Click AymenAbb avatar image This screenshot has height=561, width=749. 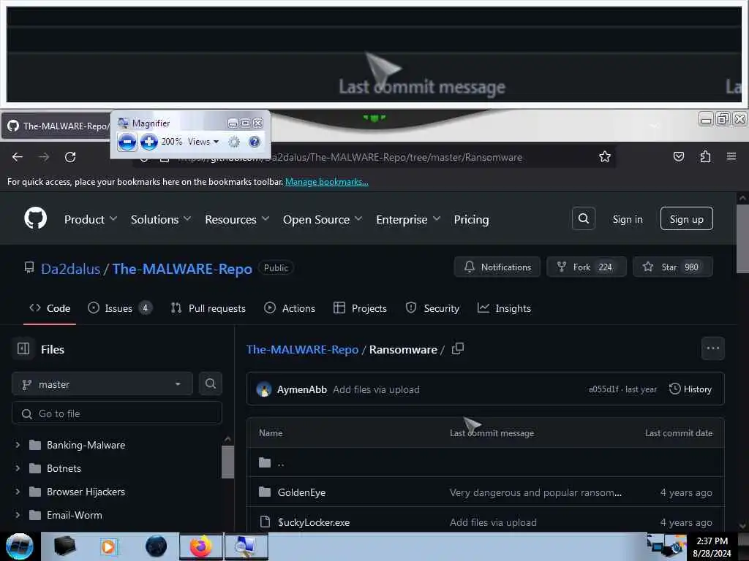click(263, 389)
